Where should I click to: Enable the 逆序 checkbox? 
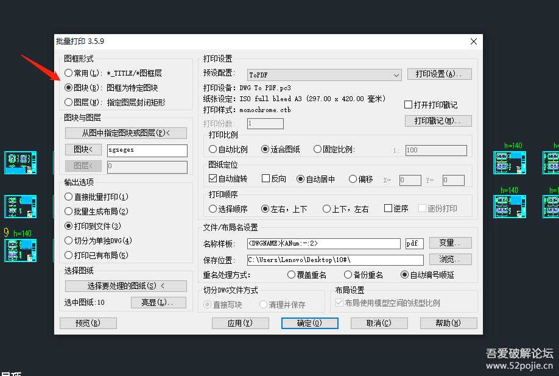[389, 207]
